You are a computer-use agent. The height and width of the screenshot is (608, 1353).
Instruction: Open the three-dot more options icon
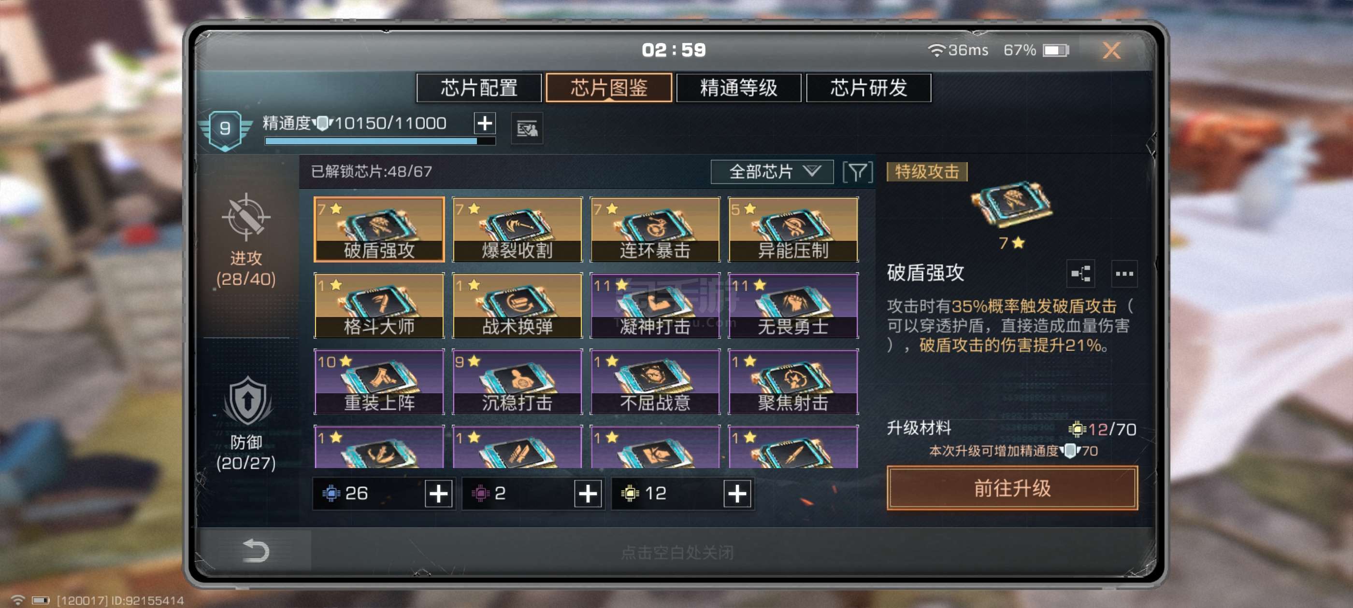click(x=1124, y=273)
